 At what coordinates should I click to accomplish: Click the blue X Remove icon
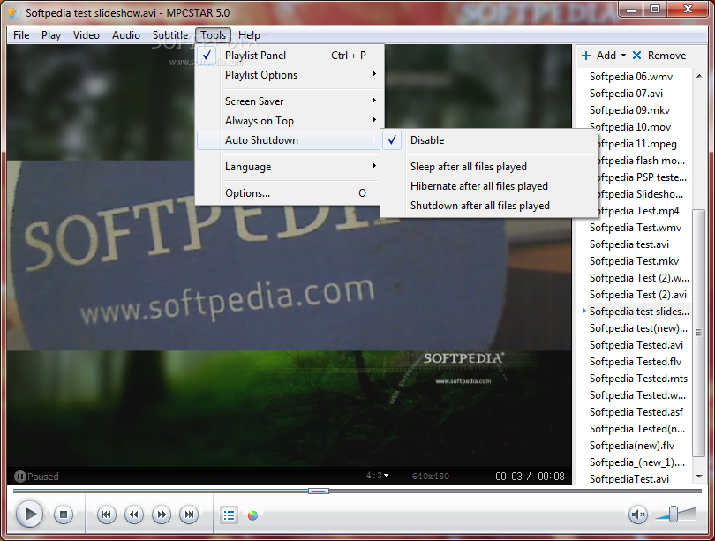point(637,56)
